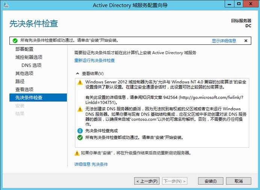Click the warning icon beside the DNS delegation message
The image size is (260, 190).
tap(80, 109)
